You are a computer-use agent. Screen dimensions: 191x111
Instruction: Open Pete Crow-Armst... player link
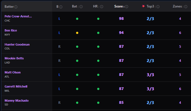click(18, 16)
